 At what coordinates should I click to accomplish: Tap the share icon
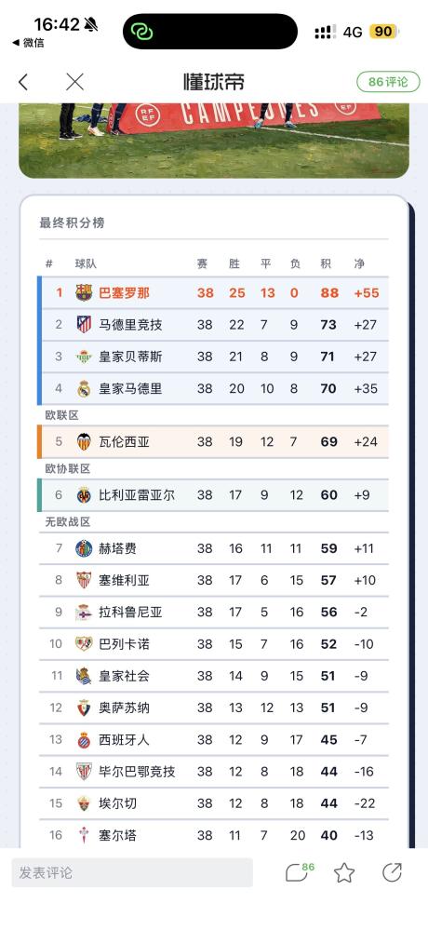(x=392, y=872)
